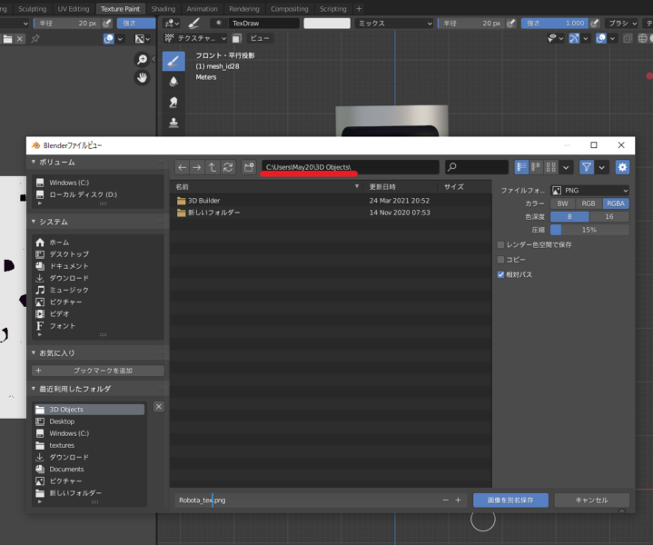
Task: Open image folder icon in image editor header
Action: tap(8, 39)
